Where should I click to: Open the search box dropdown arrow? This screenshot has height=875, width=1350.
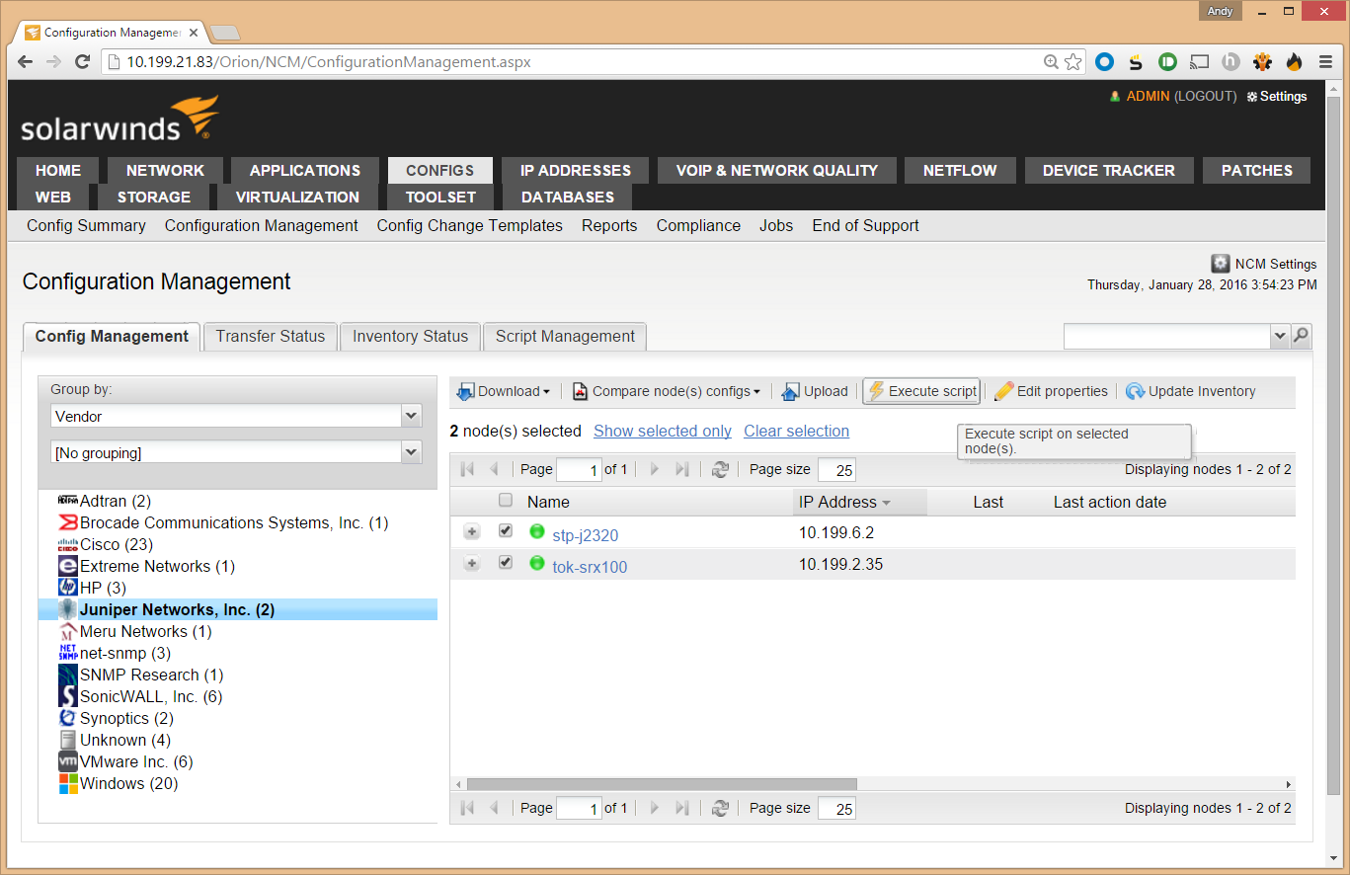tap(1280, 336)
